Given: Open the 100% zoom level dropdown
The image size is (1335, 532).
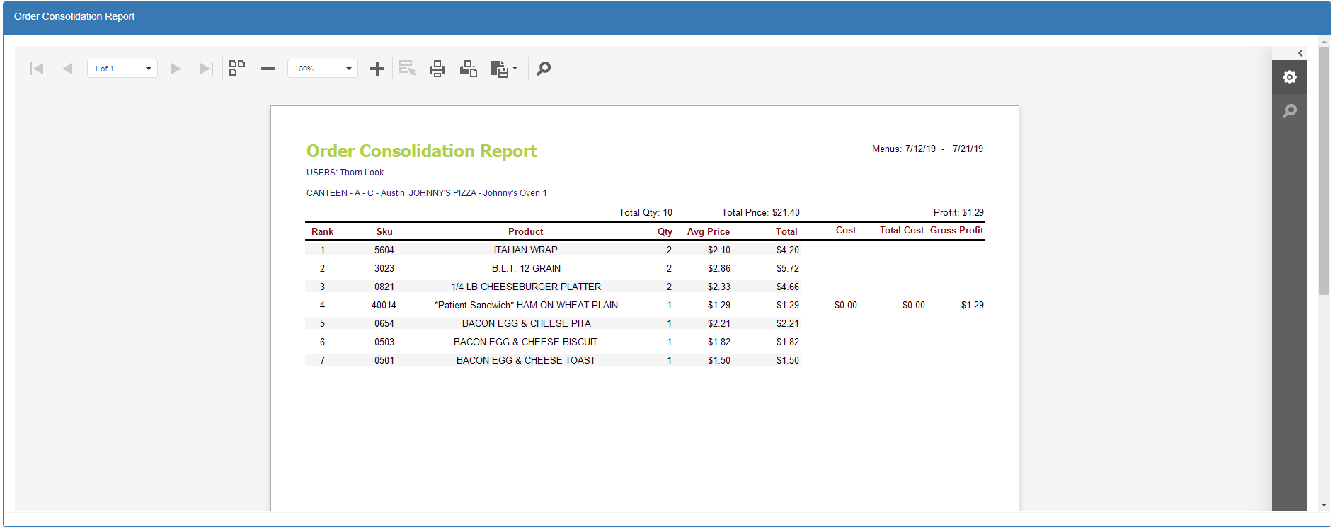Looking at the screenshot, I should [323, 69].
